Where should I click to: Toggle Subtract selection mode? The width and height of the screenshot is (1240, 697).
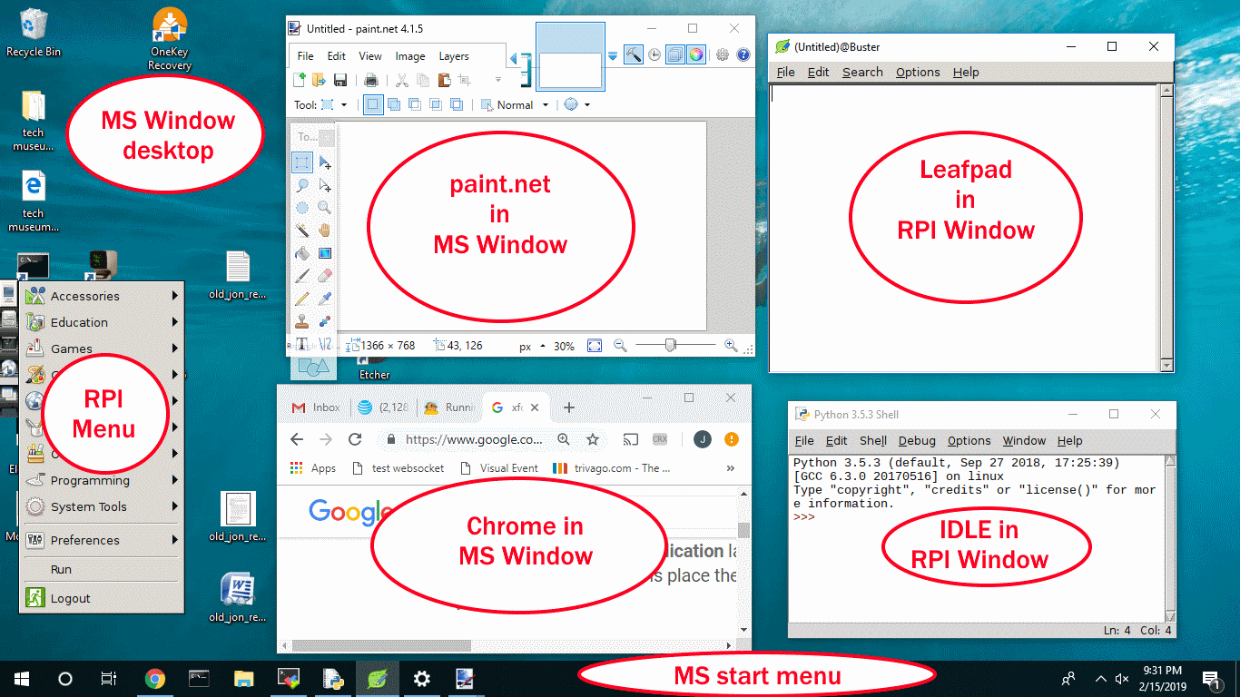click(415, 104)
